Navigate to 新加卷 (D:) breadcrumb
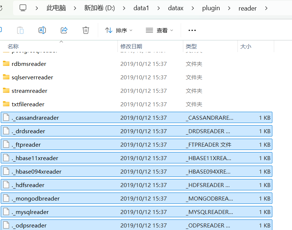Screen dimensions: 292x230 click(99, 8)
